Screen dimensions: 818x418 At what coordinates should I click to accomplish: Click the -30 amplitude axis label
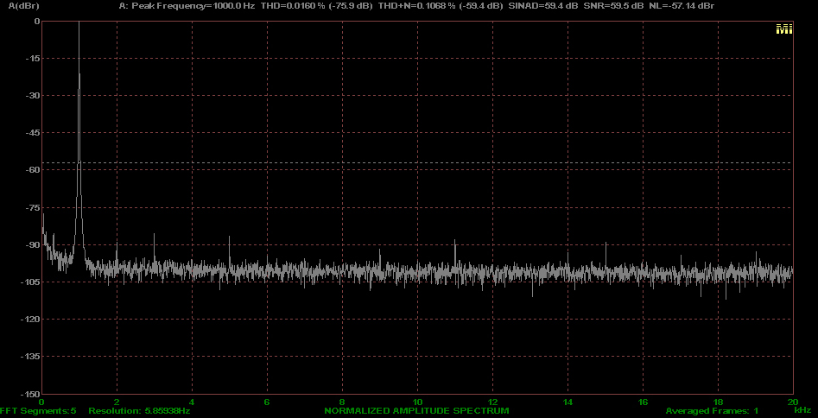(x=32, y=96)
